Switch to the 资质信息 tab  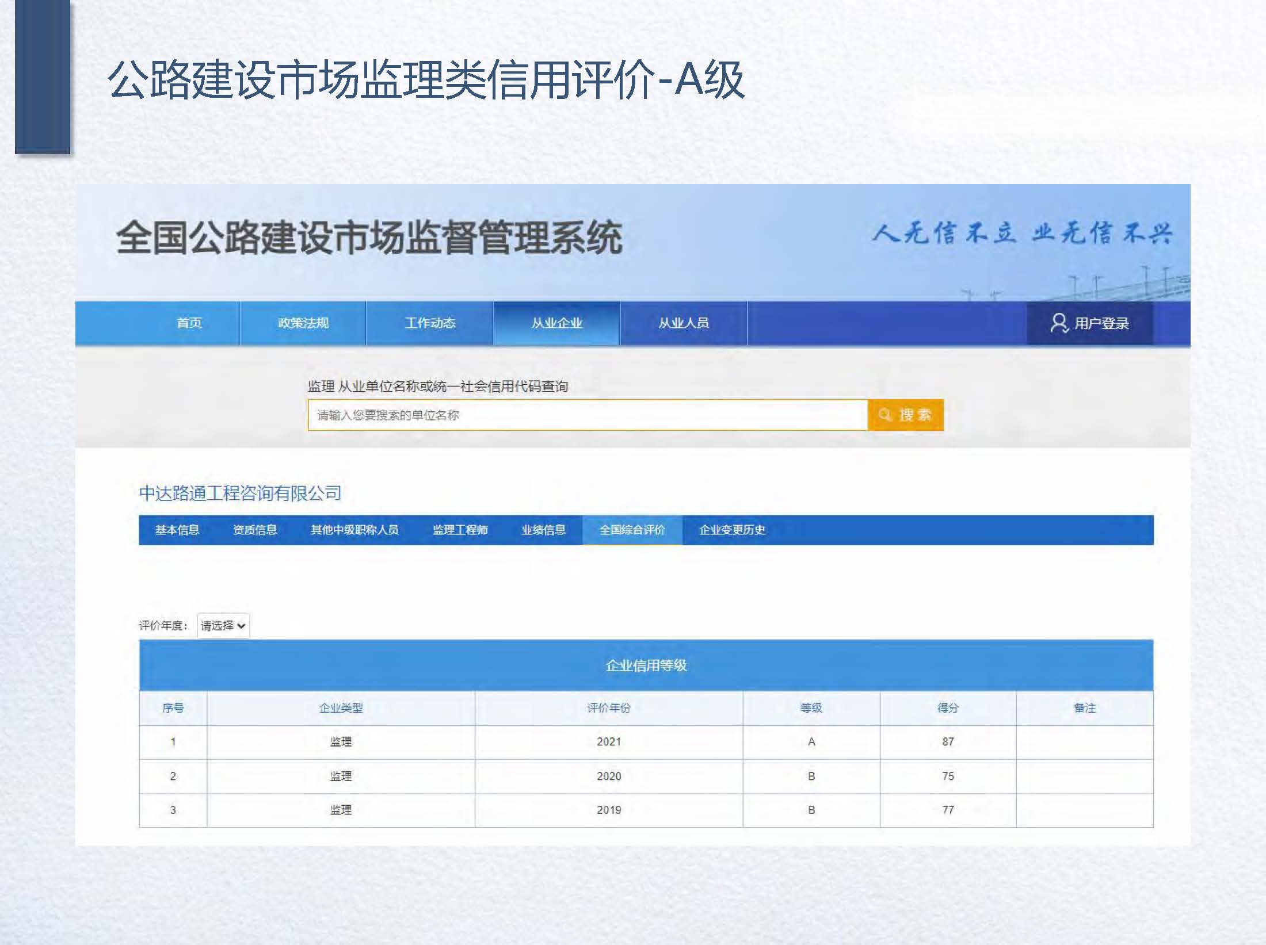click(255, 530)
